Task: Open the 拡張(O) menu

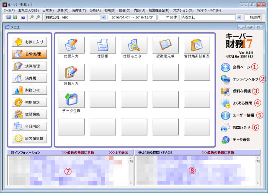Action: [x=125, y=10]
